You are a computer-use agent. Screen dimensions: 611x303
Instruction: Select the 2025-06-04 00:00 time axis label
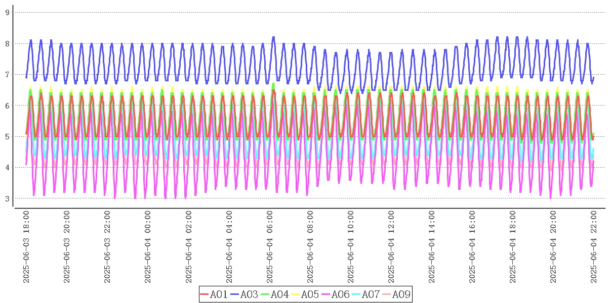pyautogui.click(x=148, y=247)
